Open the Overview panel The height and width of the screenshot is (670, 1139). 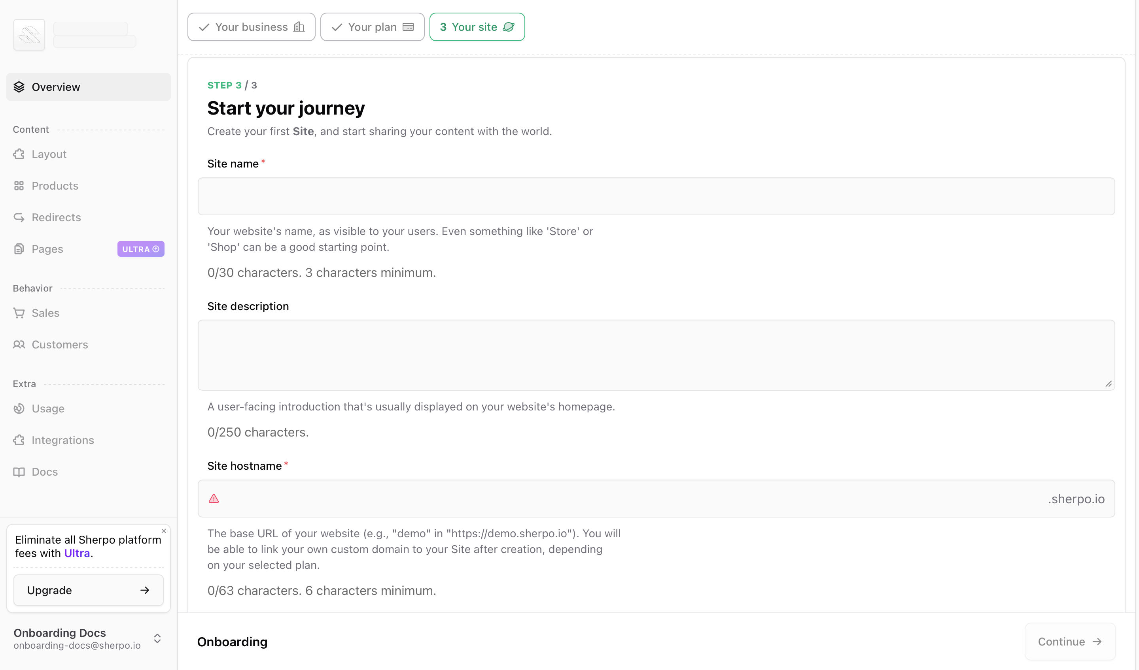pyautogui.click(x=56, y=87)
